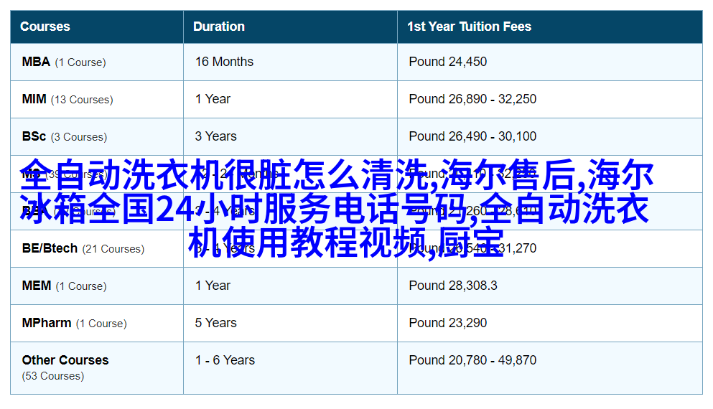Click the 3 Years duration cell

215,136
